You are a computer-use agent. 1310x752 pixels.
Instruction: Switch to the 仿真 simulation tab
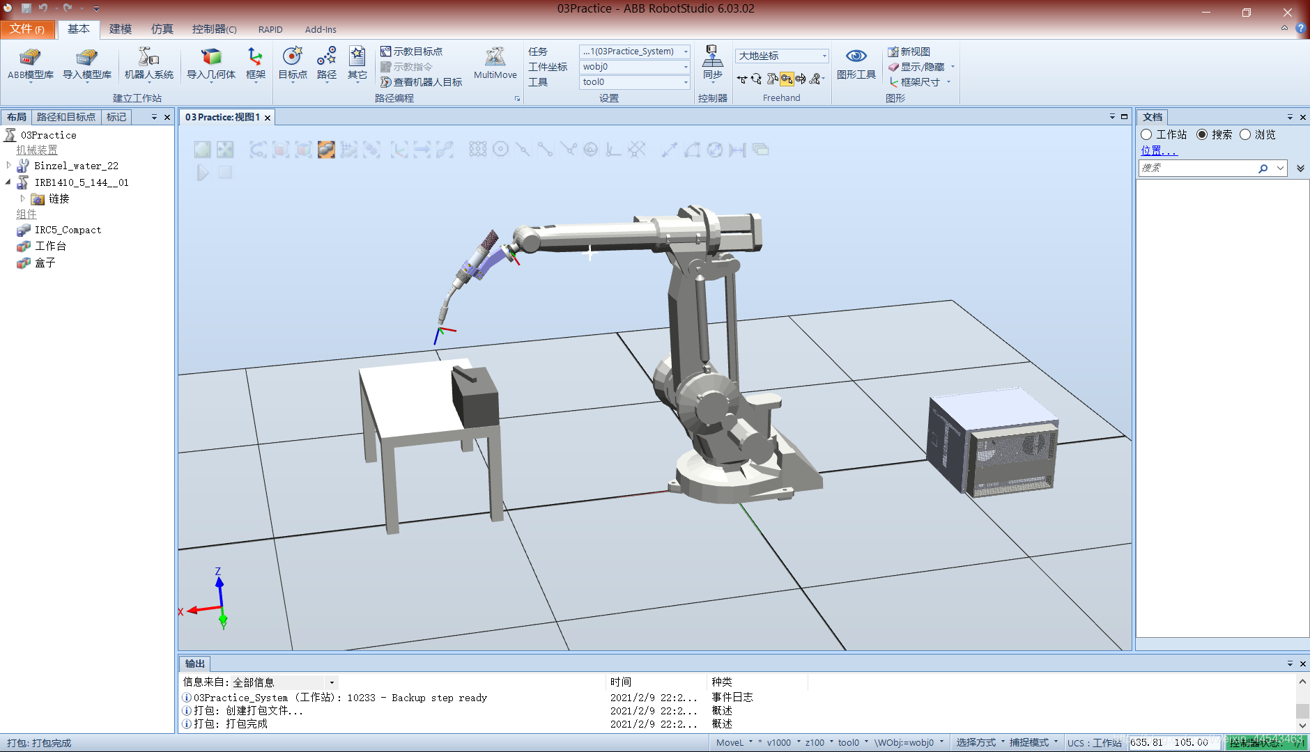pos(162,29)
